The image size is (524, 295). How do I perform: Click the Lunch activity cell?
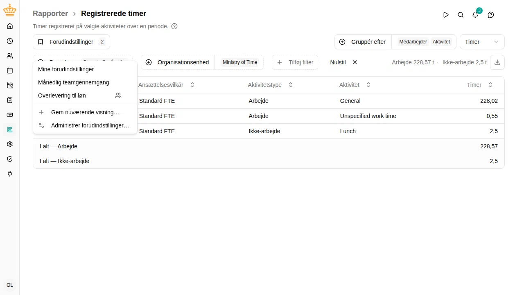click(348, 131)
